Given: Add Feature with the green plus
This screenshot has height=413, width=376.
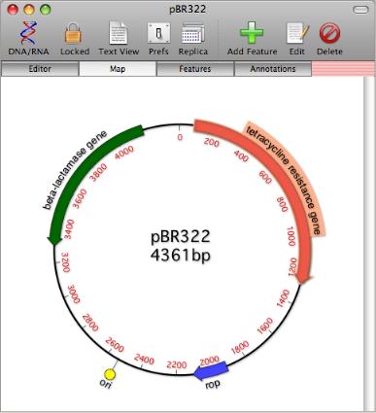Looking at the screenshot, I should [x=252, y=33].
